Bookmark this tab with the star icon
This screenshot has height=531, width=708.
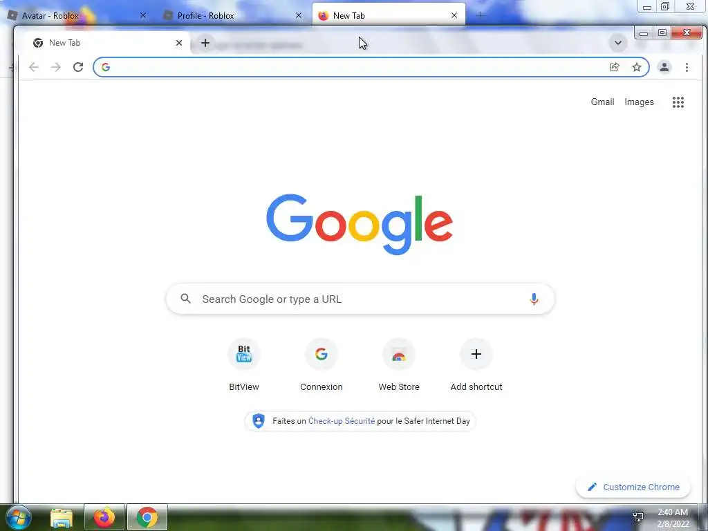637,67
